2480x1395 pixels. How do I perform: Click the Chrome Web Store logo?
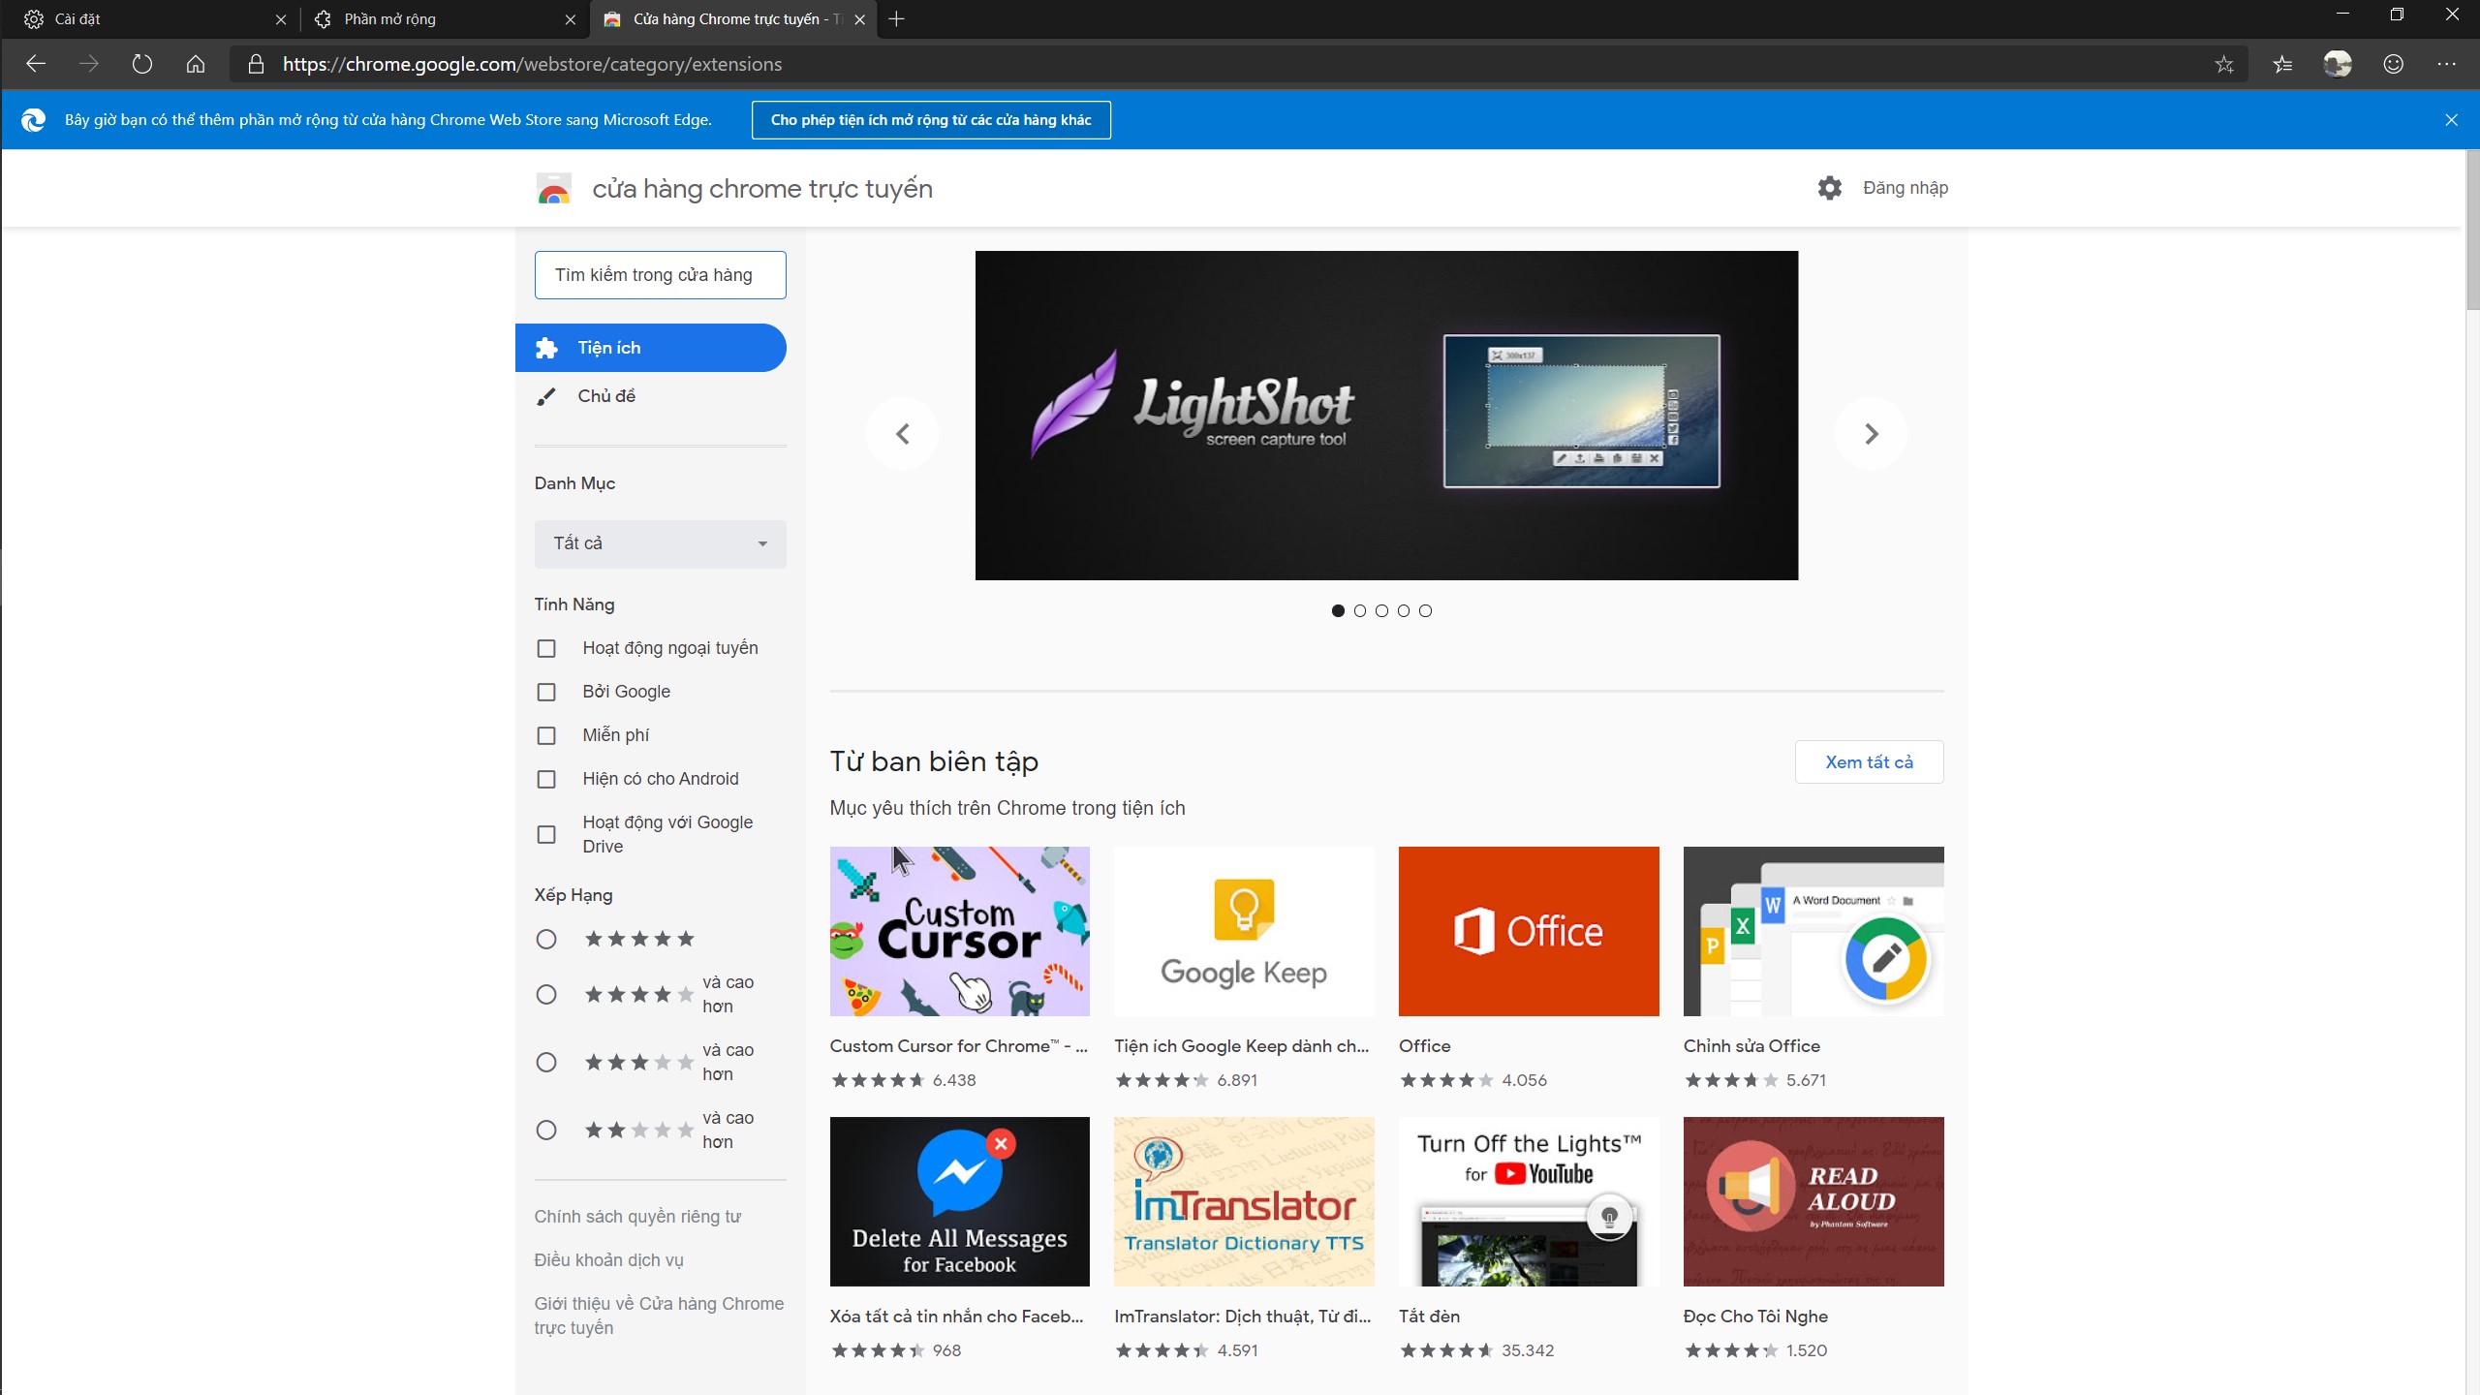[x=554, y=188]
